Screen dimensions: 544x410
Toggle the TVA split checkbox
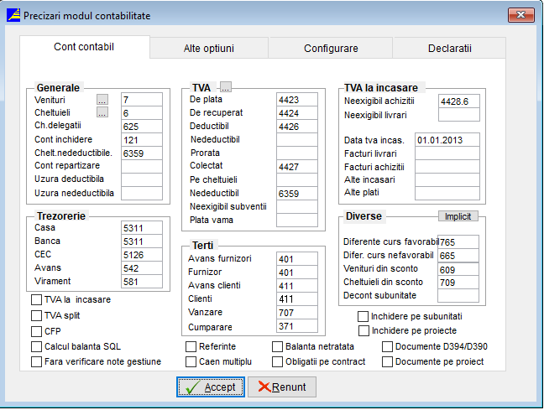point(36,315)
